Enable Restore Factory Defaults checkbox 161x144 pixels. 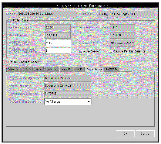(111, 51)
